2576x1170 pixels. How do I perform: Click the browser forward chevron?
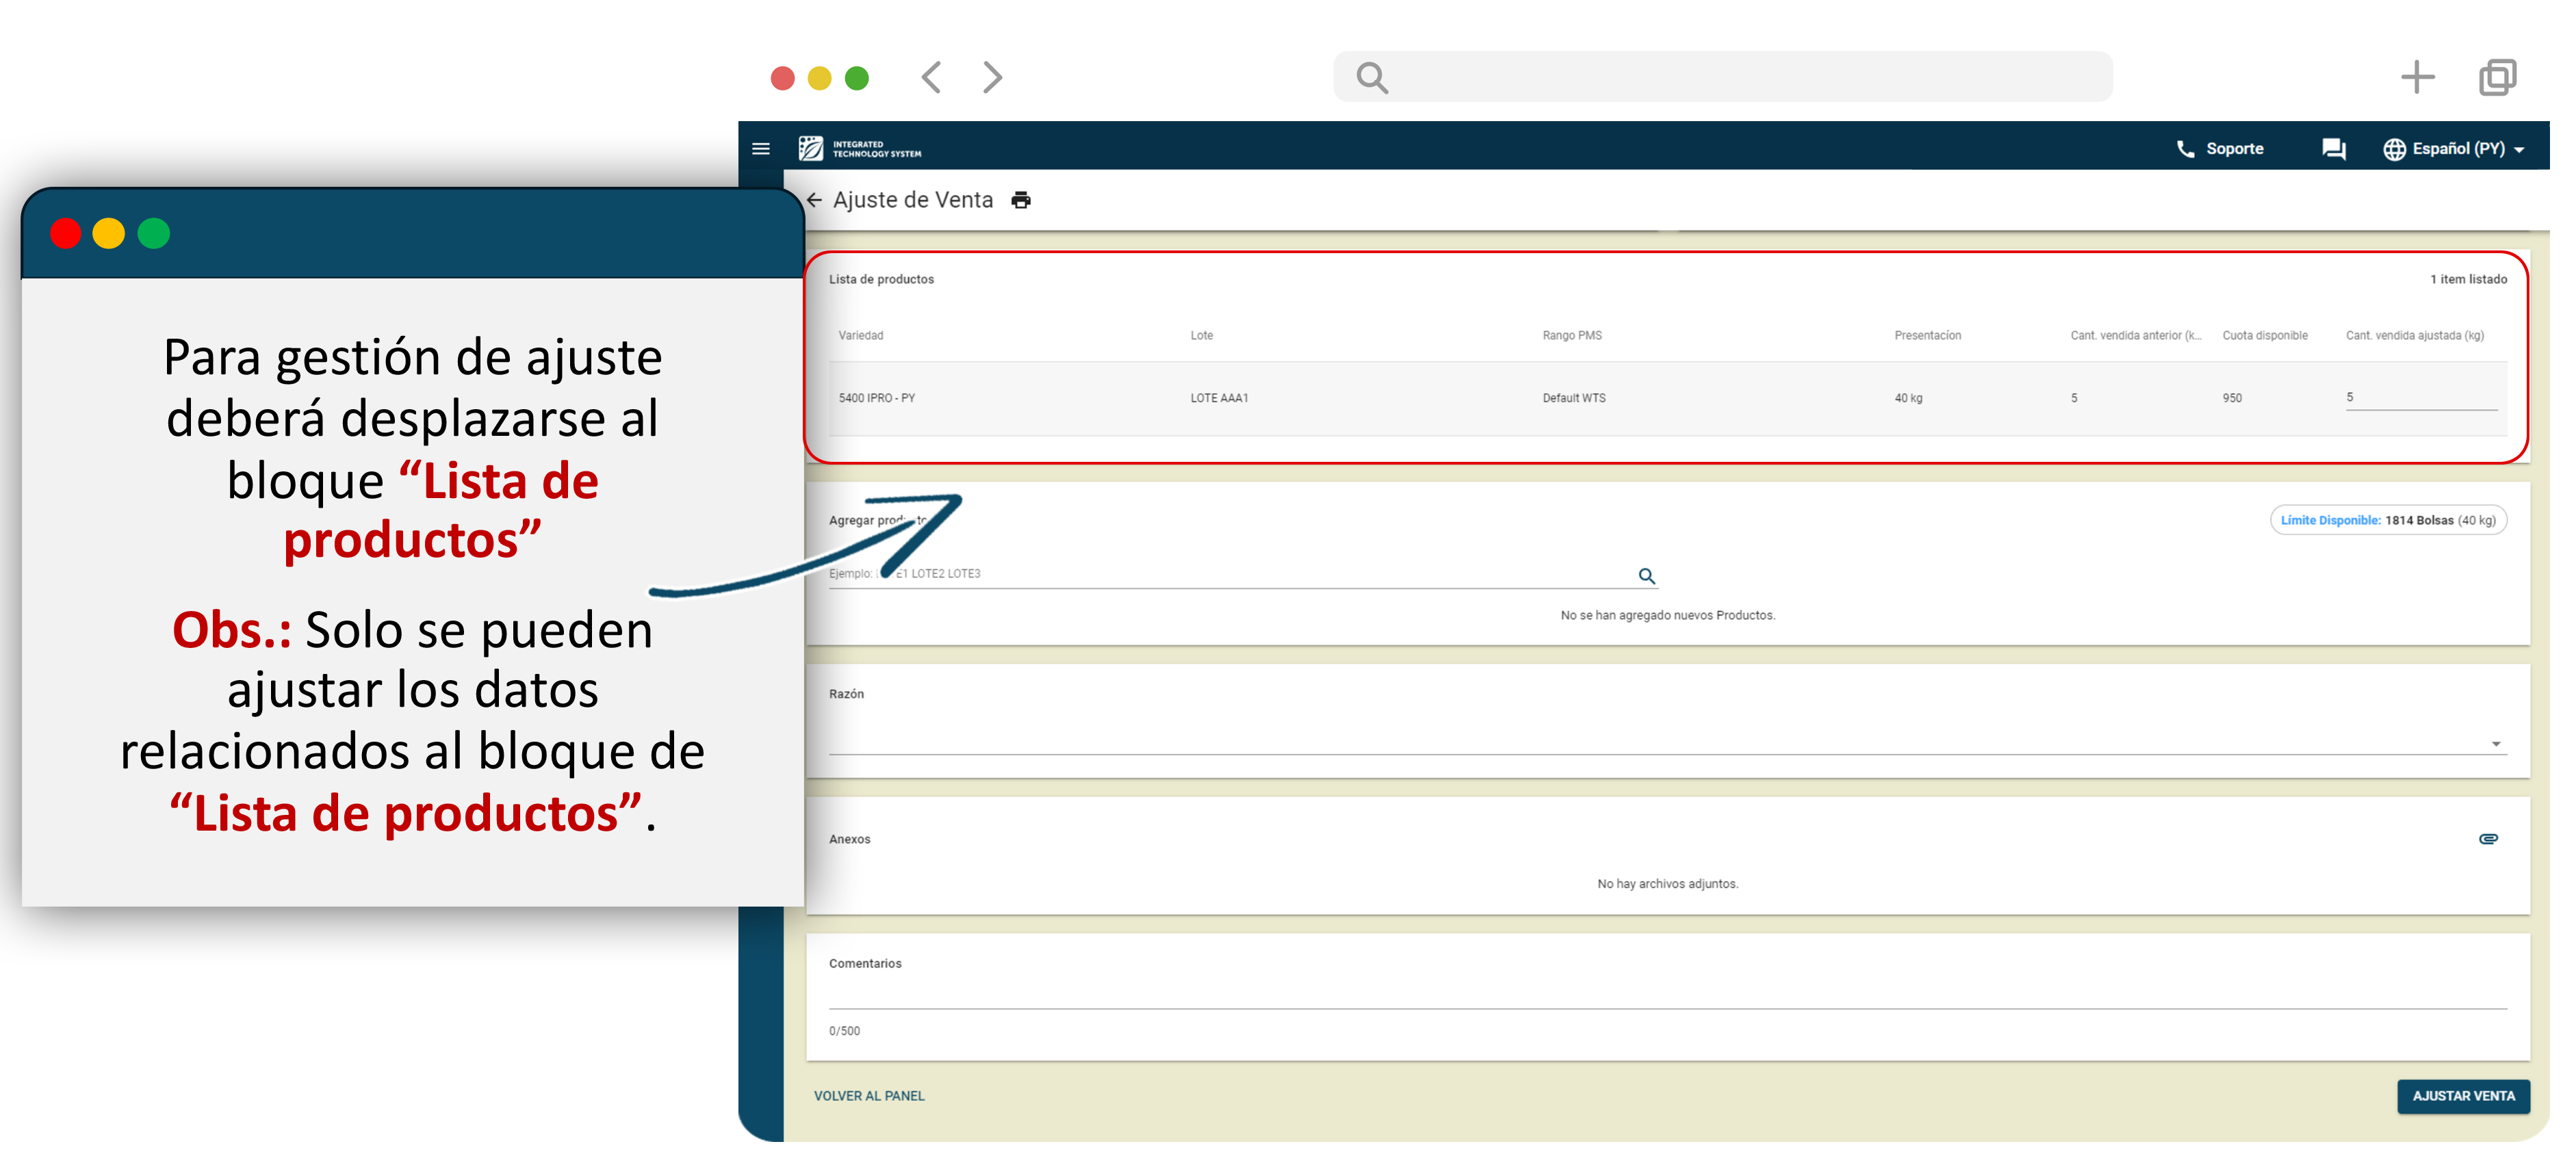[991, 77]
